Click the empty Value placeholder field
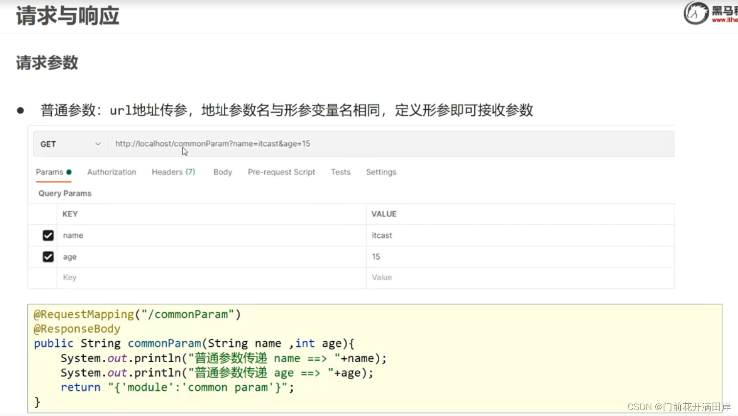This screenshot has height=416, width=738. pyautogui.click(x=520, y=278)
